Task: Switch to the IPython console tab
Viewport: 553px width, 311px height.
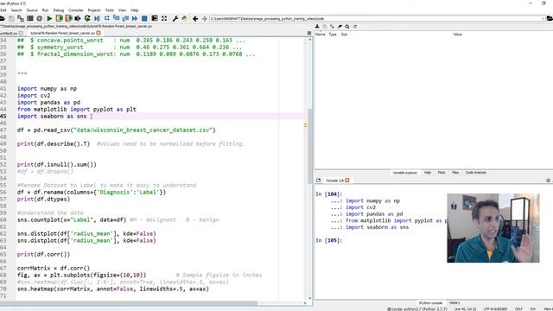Action: 430,303
